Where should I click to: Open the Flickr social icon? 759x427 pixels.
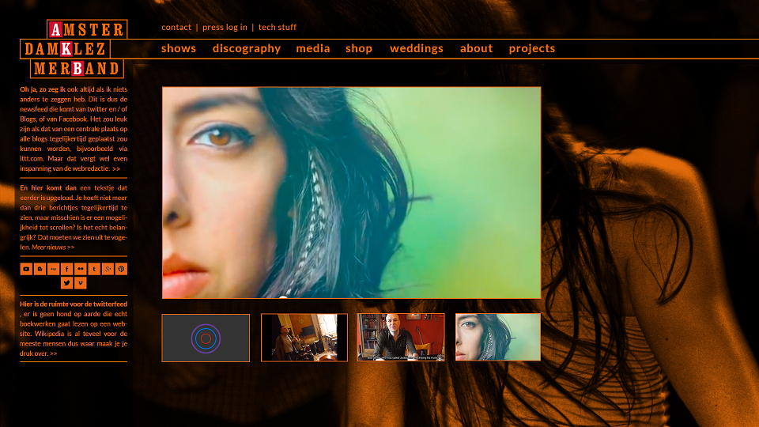click(x=81, y=269)
